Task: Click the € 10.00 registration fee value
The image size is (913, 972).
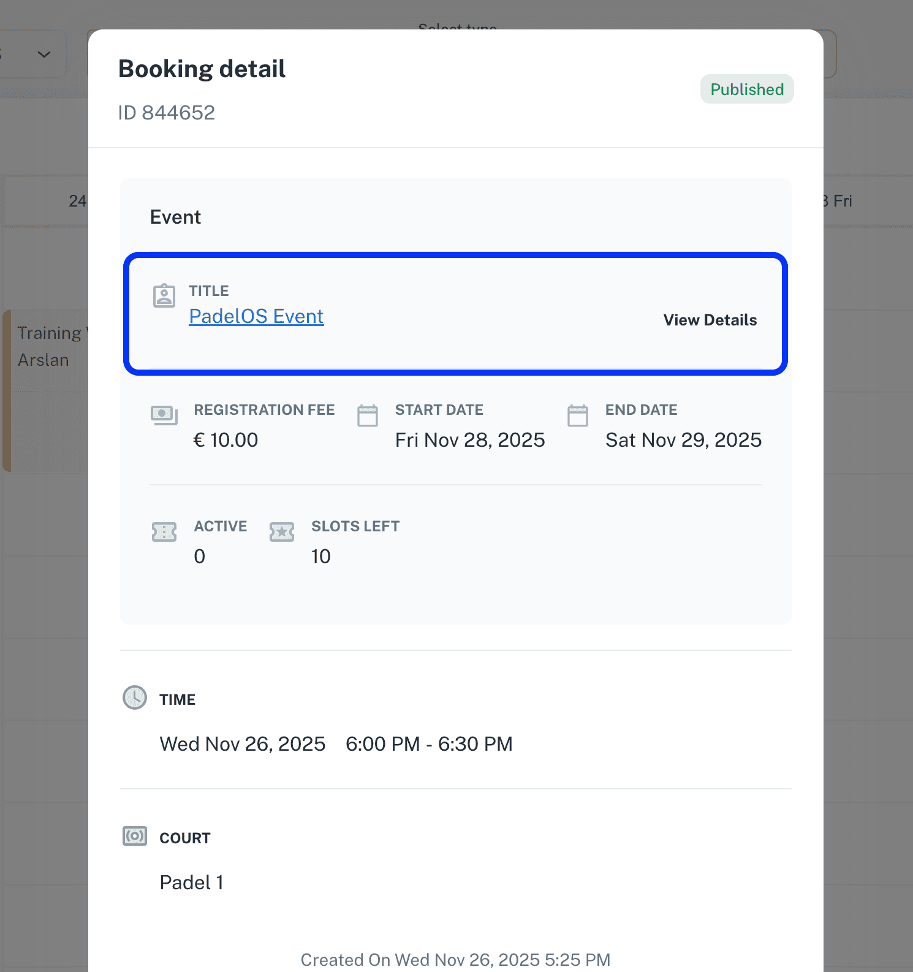Action: 225,440
